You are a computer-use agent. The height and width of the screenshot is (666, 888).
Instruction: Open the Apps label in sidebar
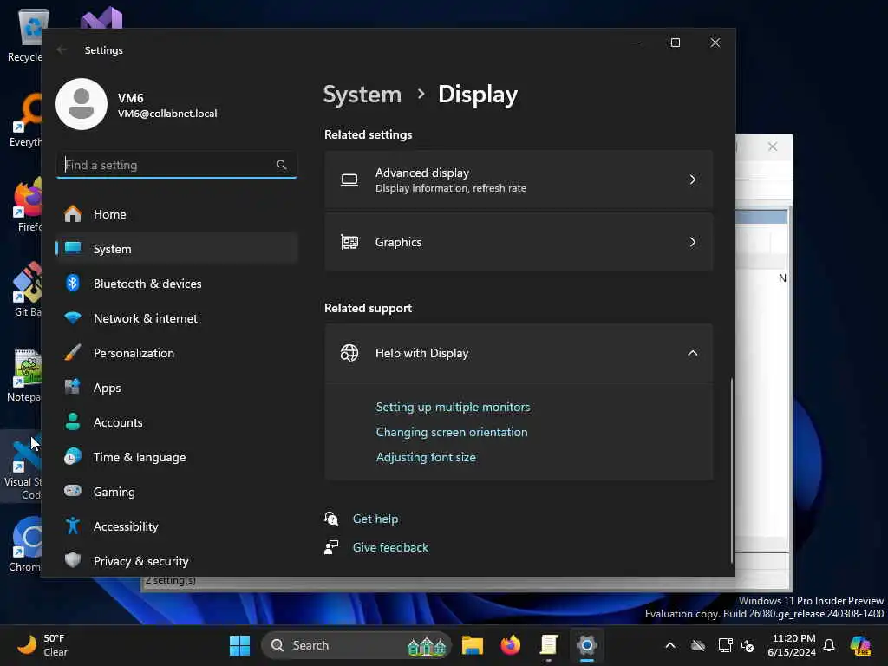[107, 388]
